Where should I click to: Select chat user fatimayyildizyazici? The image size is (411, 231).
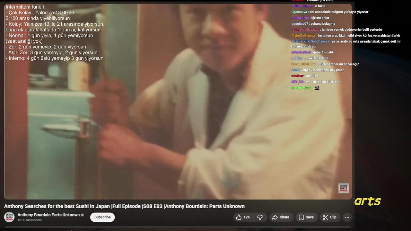coord(305,30)
